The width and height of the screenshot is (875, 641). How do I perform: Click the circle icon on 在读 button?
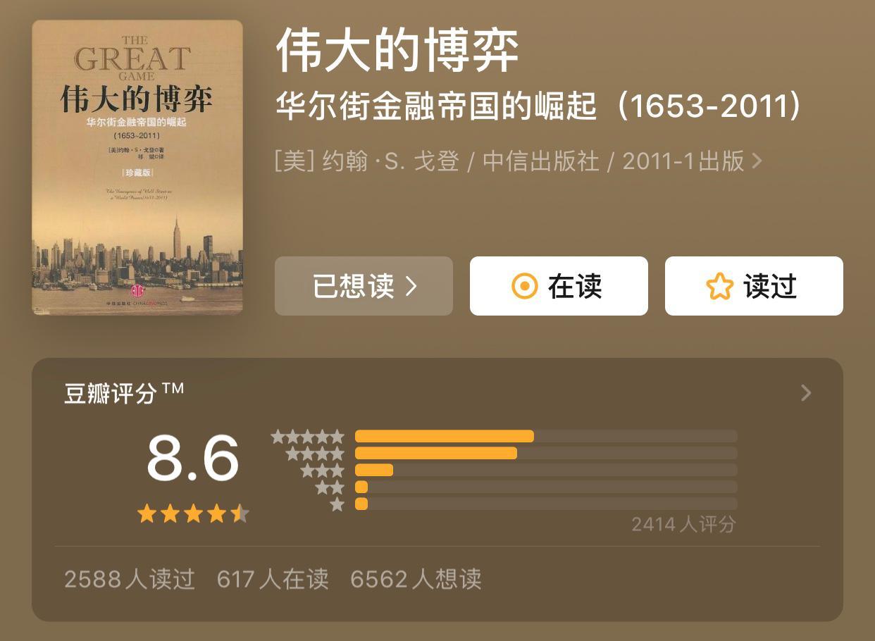[524, 287]
